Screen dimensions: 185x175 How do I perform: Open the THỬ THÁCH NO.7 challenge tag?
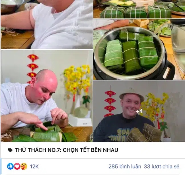click(66, 150)
